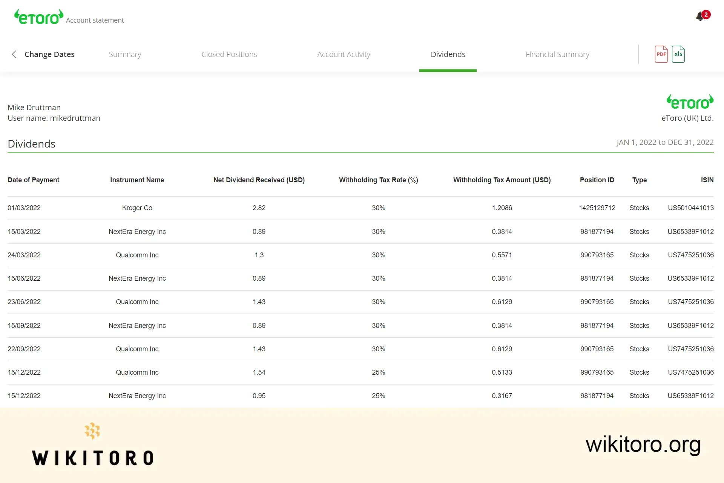The image size is (724, 483).
Task: View the Financial Summary tab
Action: coord(557,54)
